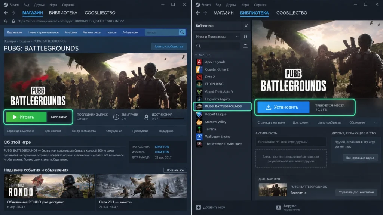Open the Игры и Программы dropdown
The height and width of the screenshot is (215, 383).
tap(217, 37)
